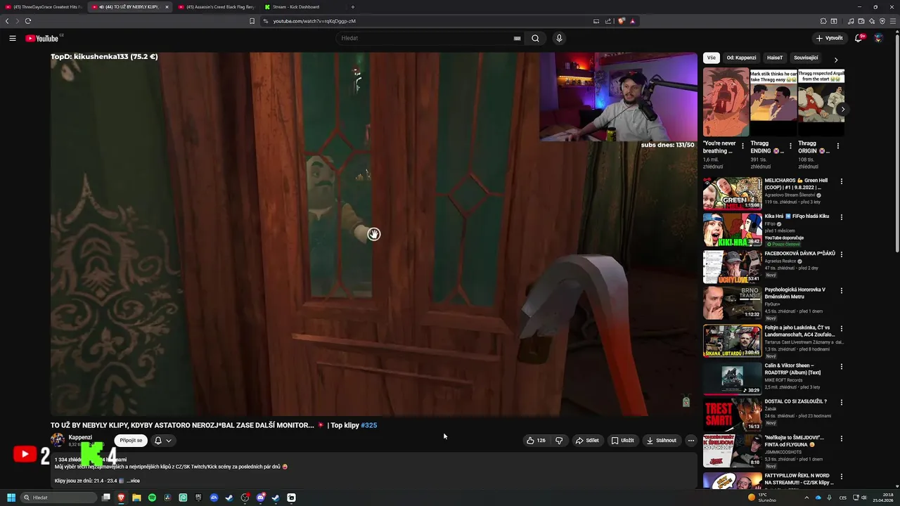900x506 pixels.
Task: Open the account avatar menu
Action: (x=878, y=39)
